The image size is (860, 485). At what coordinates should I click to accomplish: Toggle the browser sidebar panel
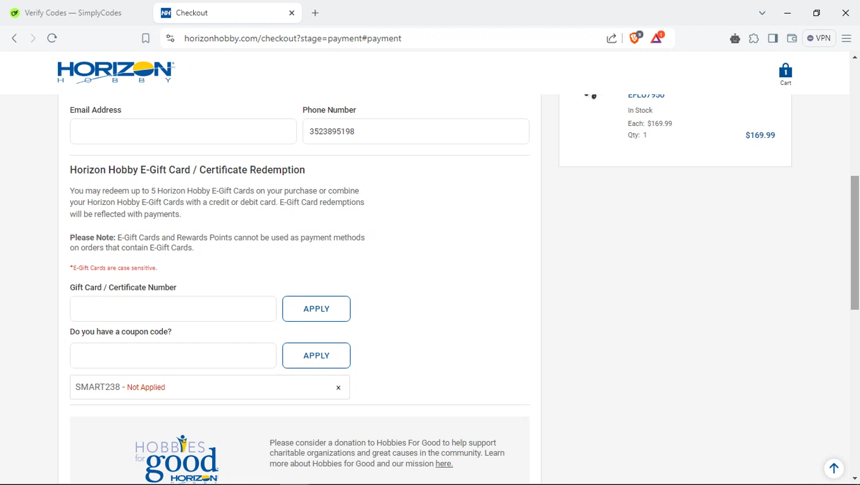click(773, 38)
